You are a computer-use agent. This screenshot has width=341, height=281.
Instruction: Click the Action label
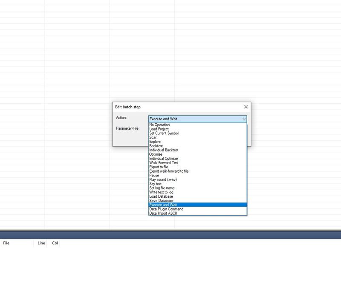pos(121,117)
